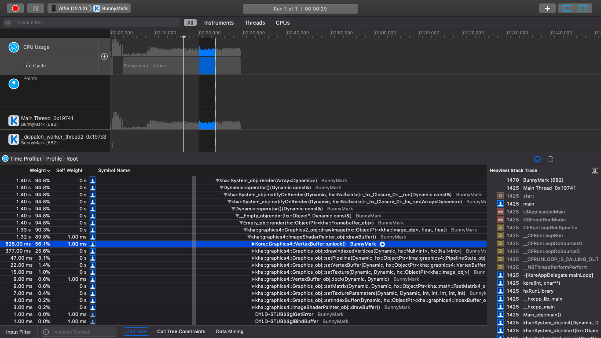
Task: Open the Data Mining options
Action: (x=230, y=332)
